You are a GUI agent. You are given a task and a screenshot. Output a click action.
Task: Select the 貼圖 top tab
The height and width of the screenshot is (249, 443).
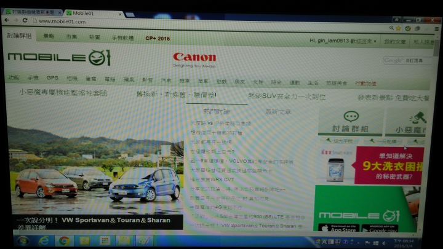[x=94, y=38]
